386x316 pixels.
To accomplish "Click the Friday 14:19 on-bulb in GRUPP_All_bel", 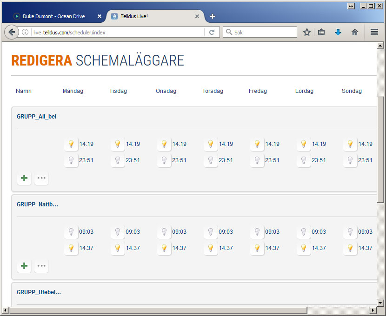I will click(257, 144).
